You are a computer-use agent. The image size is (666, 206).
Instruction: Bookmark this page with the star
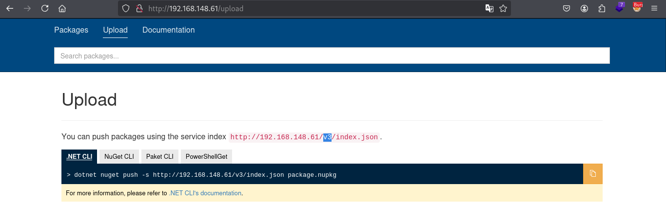[x=503, y=8]
